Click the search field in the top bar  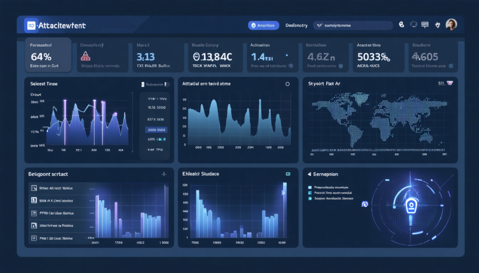[352, 25]
